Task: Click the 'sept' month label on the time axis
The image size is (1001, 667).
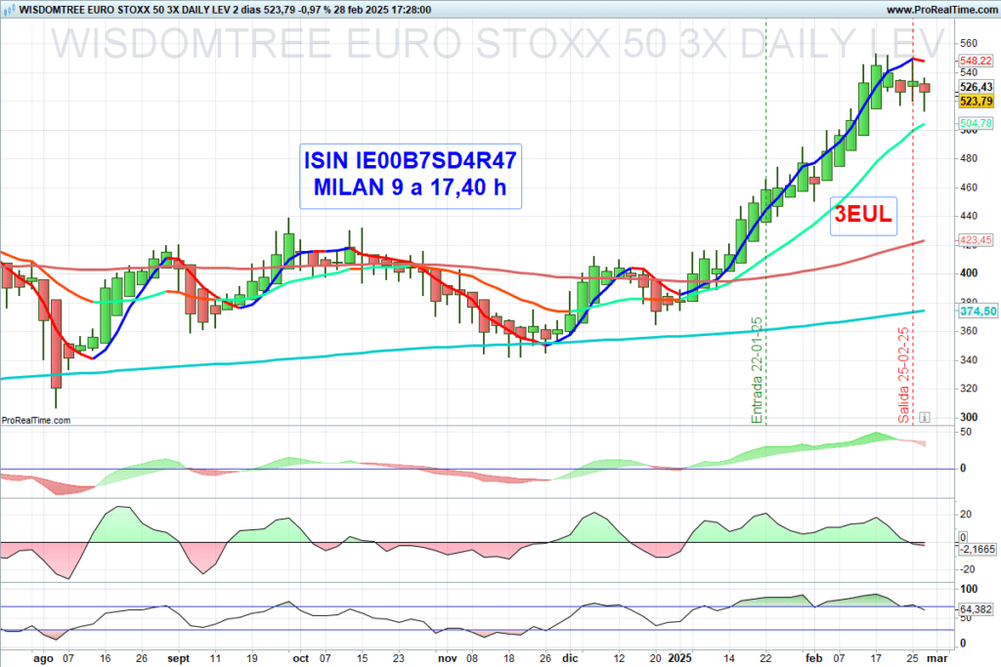Action: (x=179, y=659)
